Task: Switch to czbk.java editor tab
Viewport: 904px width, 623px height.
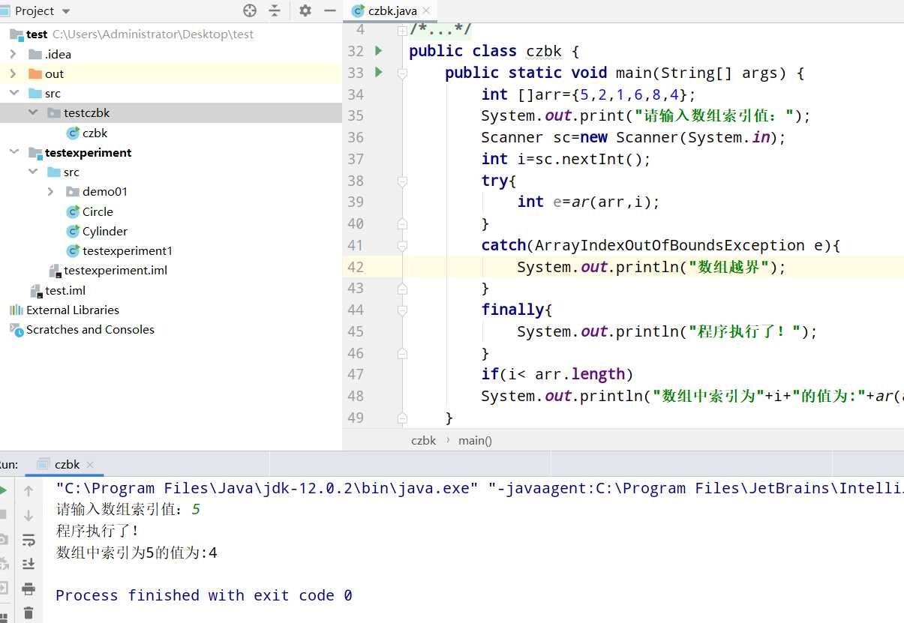Action: coord(392,10)
